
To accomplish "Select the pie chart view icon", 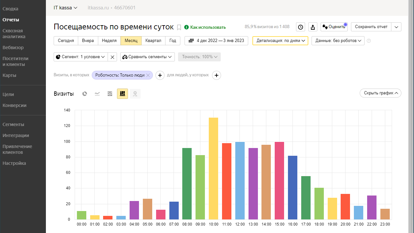I will click(85, 94).
